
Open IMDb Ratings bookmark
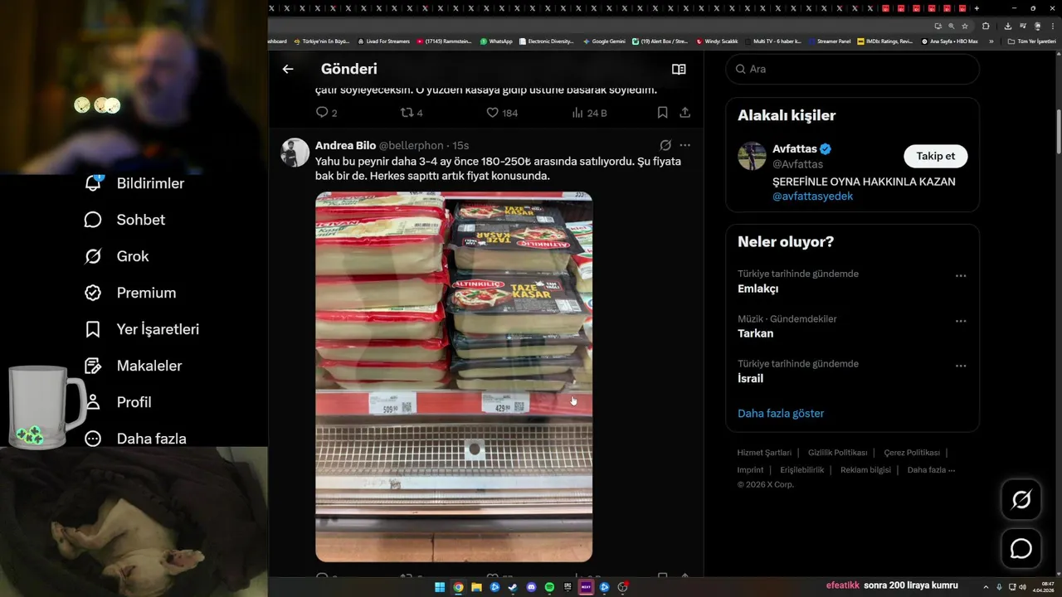(x=885, y=41)
